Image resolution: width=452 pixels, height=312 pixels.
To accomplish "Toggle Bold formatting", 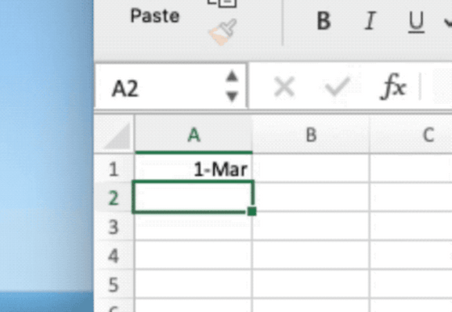I will (x=324, y=21).
